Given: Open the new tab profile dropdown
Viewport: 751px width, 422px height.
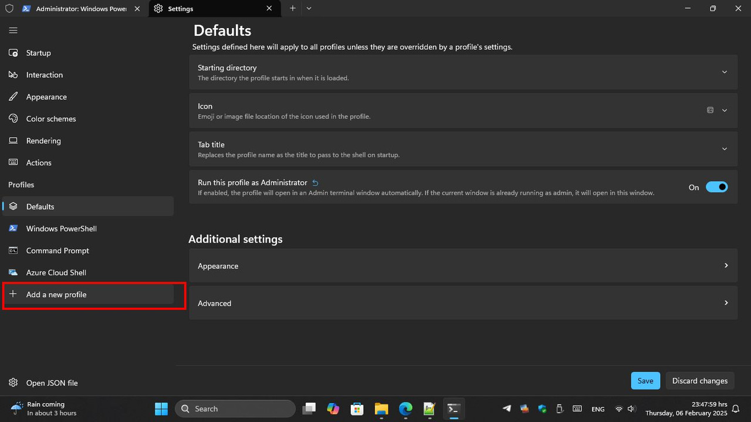Looking at the screenshot, I should click(x=309, y=9).
